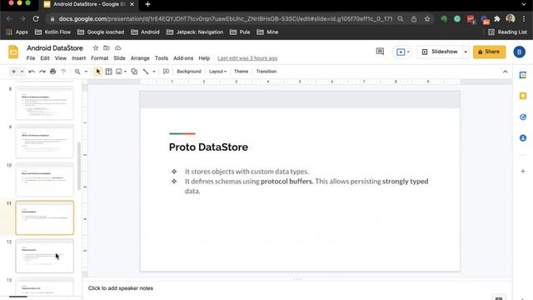The height and width of the screenshot is (300, 533).
Task: Click the Proto DataStore slide title
Action: coord(208,147)
